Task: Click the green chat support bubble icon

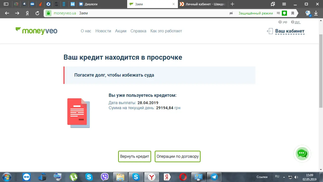Action: (302, 153)
